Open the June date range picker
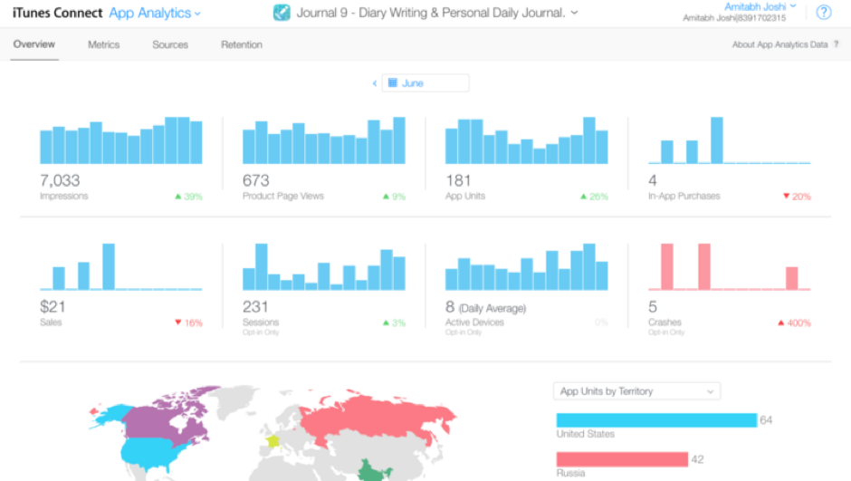851x481 pixels. coord(425,83)
